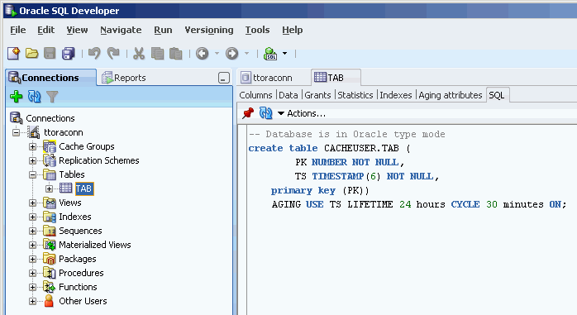Click the Back navigation arrow icon
This screenshot has height=315, width=577.
tap(202, 54)
